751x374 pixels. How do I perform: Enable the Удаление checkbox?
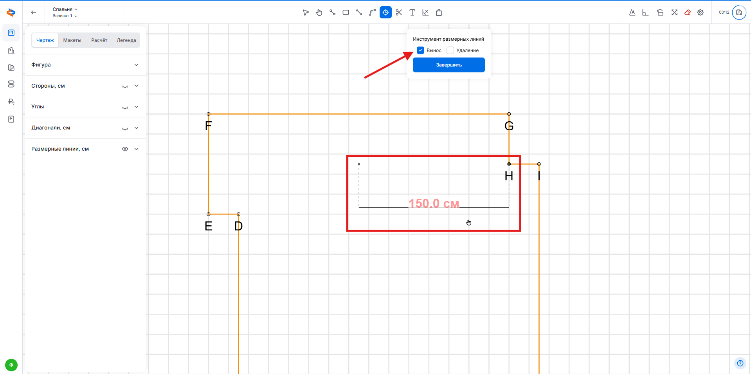point(450,50)
